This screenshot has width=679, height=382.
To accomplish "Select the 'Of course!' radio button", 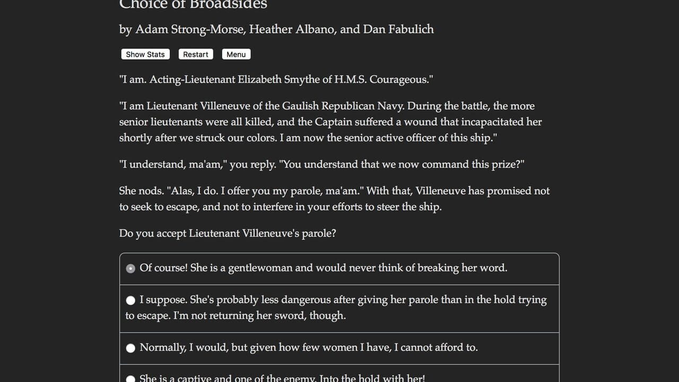I will [x=130, y=268].
